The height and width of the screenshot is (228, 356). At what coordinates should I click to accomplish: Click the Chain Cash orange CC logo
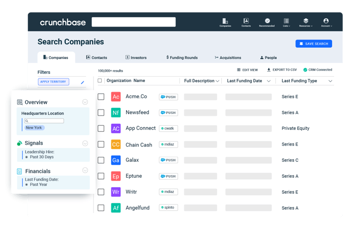tap(116, 145)
